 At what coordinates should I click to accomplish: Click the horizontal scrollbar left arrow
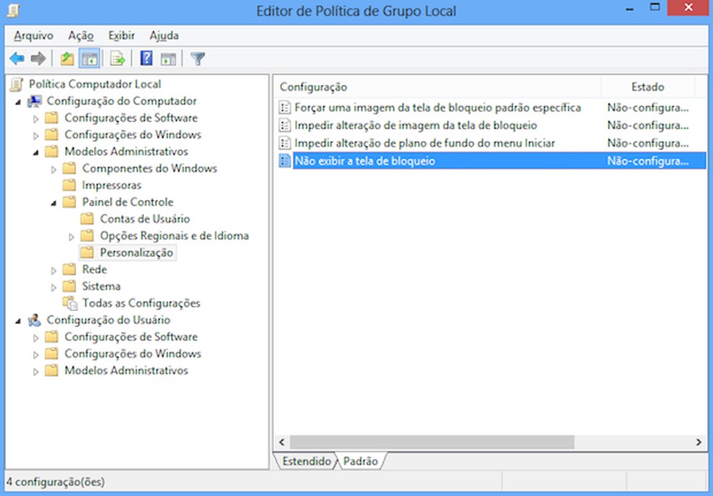(x=282, y=442)
